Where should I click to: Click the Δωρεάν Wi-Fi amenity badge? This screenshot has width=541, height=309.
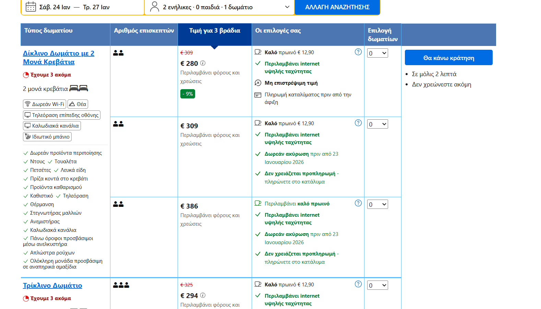coord(45,104)
